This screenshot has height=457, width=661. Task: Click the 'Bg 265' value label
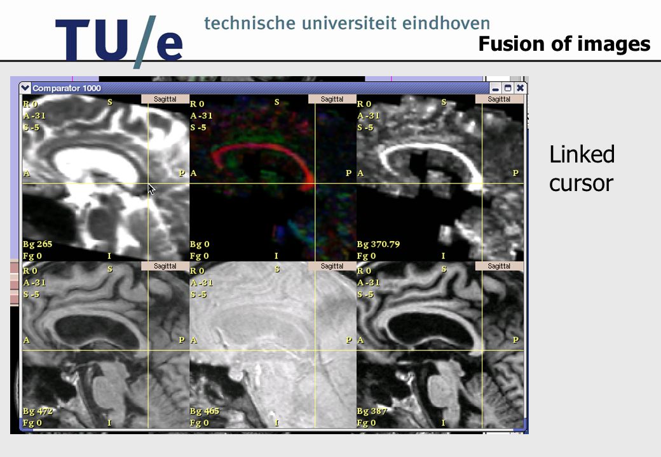click(37, 244)
